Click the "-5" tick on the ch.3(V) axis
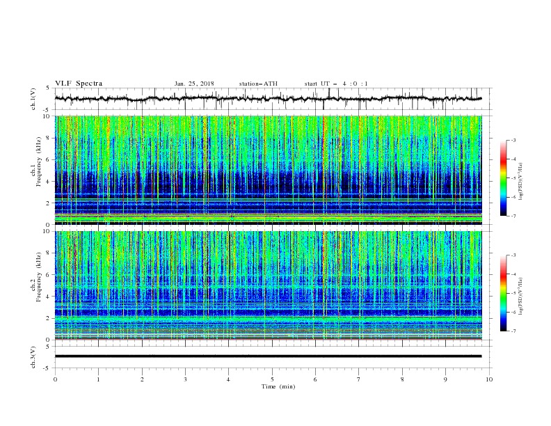 [x=47, y=368]
